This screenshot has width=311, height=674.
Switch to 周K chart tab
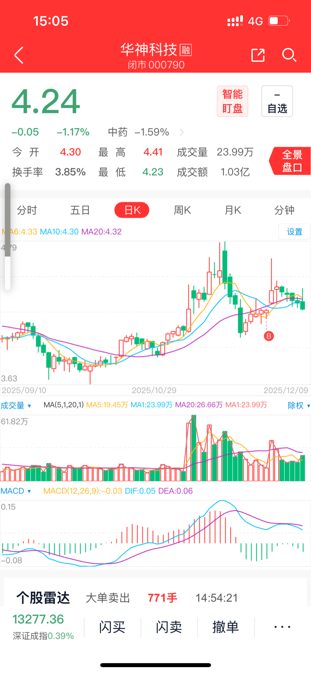182,210
